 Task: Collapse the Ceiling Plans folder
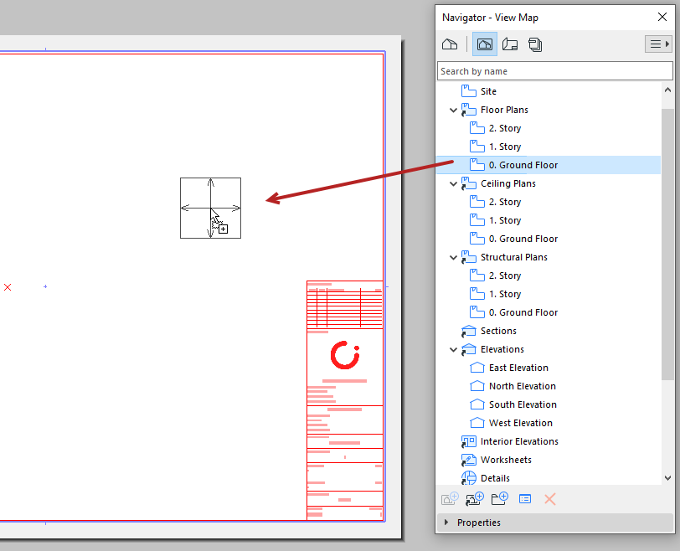(x=453, y=184)
